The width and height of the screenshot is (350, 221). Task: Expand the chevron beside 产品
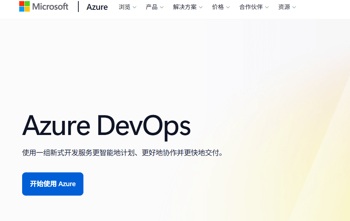pos(162,7)
